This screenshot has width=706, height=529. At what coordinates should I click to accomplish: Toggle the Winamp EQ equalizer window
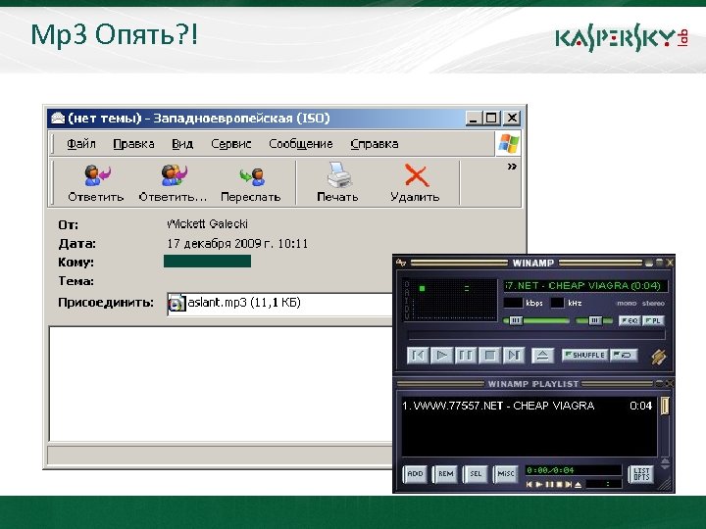tap(630, 320)
